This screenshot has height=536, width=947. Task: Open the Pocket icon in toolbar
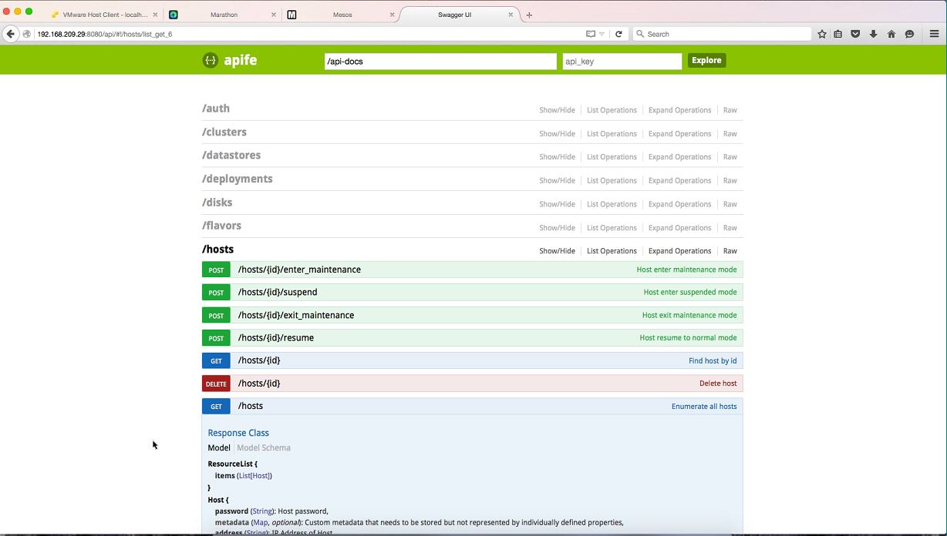855,34
